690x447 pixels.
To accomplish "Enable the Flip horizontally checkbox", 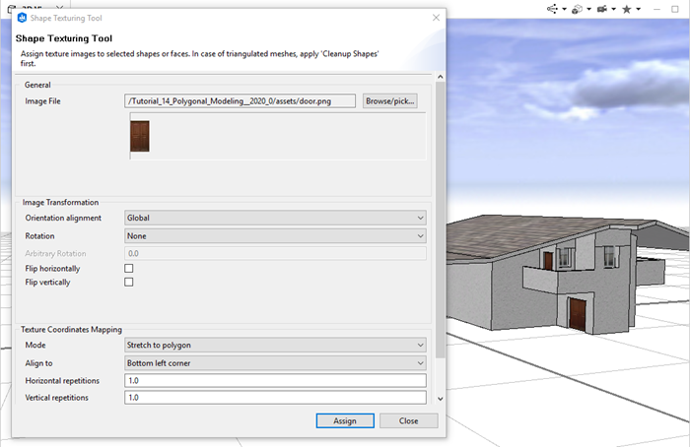I will [129, 268].
